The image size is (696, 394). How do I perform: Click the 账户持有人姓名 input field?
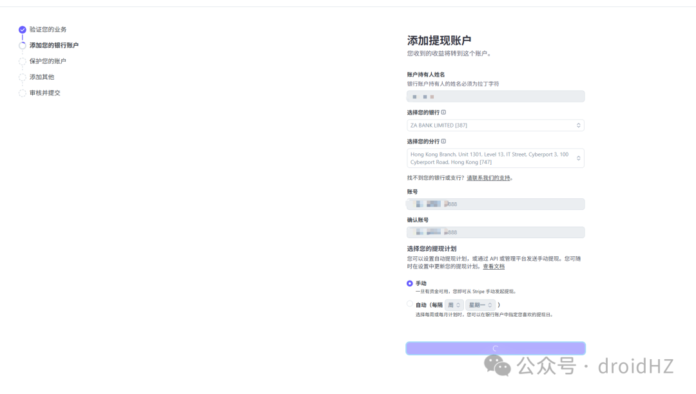click(496, 96)
